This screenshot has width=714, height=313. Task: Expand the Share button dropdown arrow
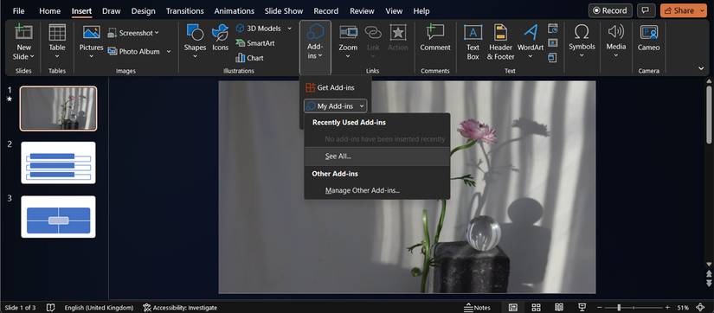pos(703,10)
